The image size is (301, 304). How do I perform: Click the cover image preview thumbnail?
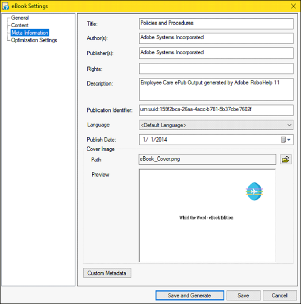[207, 215]
